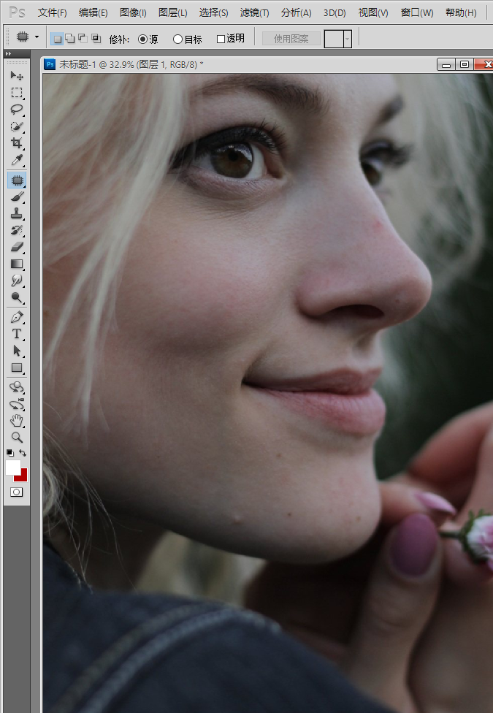
Task: Open the 编辑(E) menu
Action: (93, 12)
